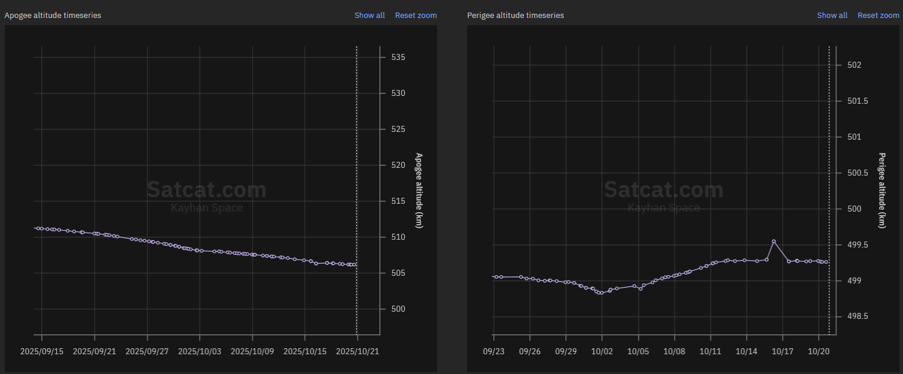Click the 510 tick label on the Apogee axis
Image resolution: width=903 pixels, height=374 pixels.
coord(398,237)
